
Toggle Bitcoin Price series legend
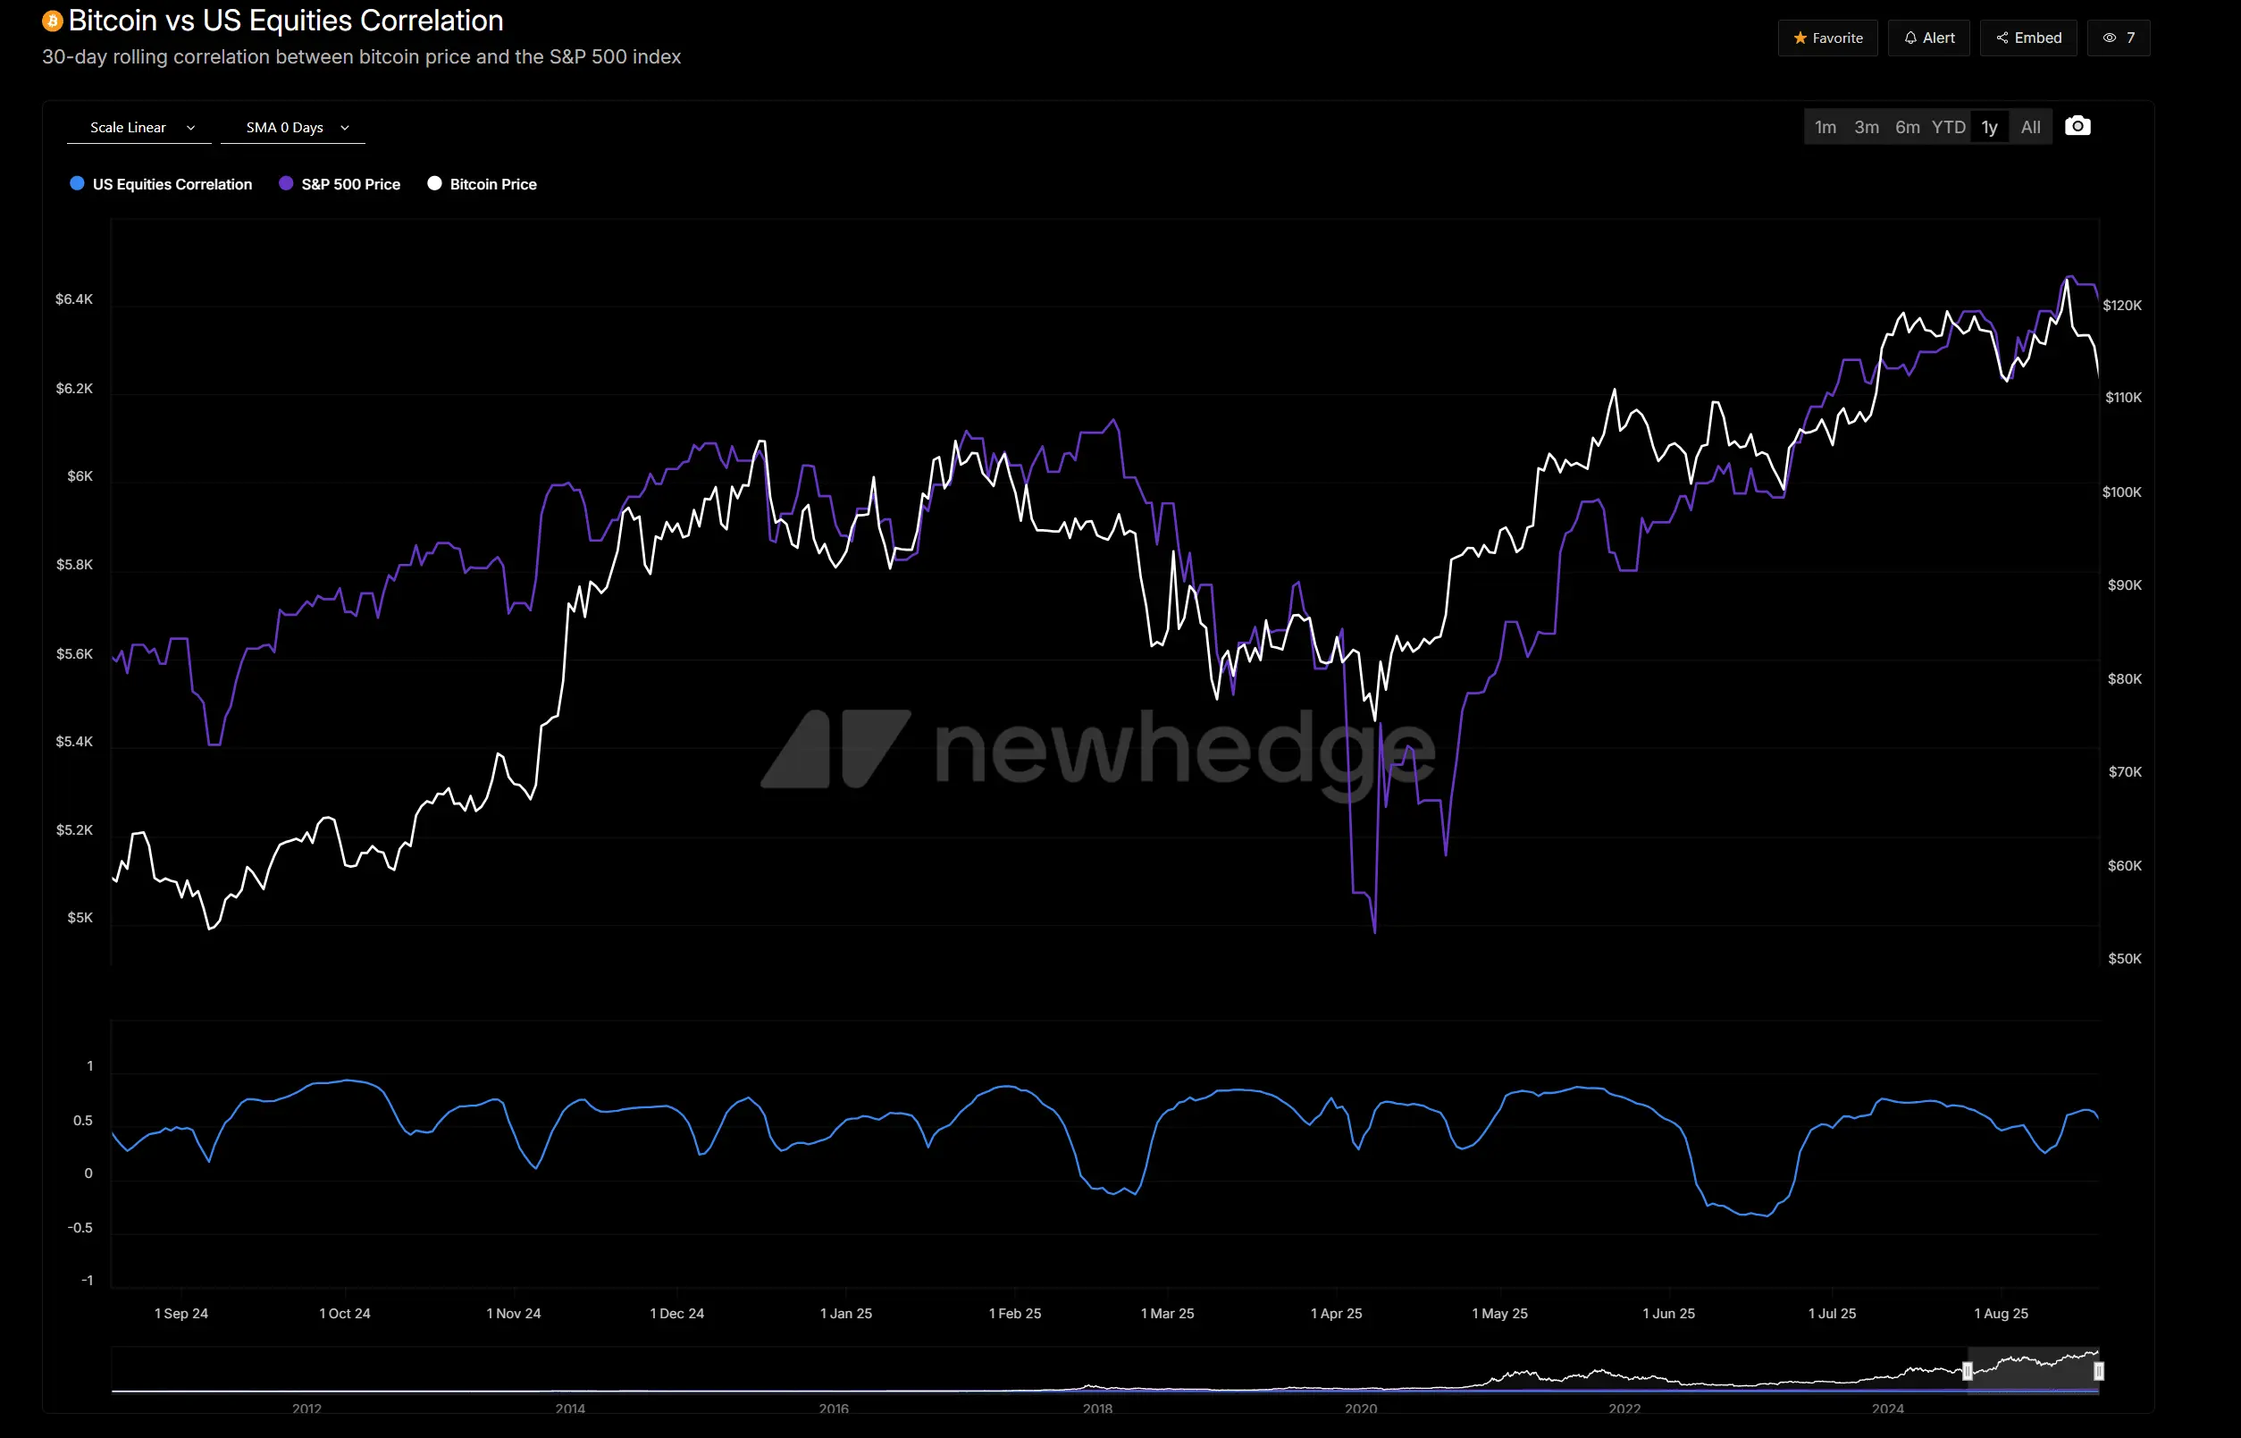coord(482,184)
